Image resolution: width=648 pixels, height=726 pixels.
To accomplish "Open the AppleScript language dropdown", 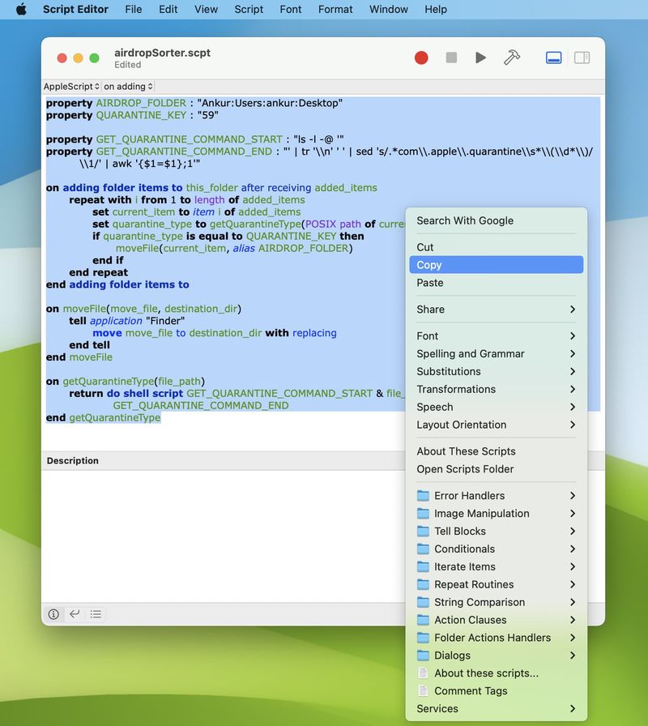I will (x=72, y=87).
